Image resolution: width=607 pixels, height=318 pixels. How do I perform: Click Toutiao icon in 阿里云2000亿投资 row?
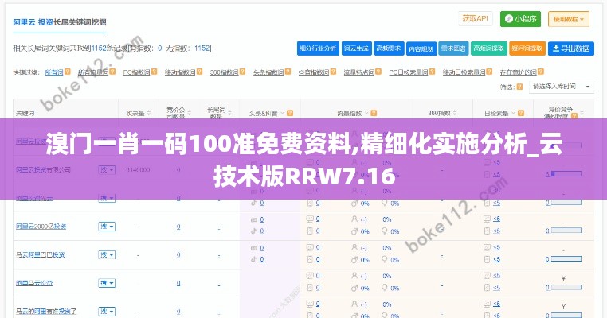point(254,219)
